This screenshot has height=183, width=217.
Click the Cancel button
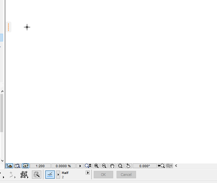coord(126,175)
